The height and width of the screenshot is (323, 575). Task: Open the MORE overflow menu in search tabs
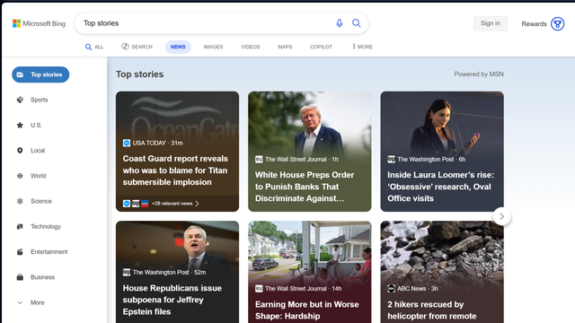[x=362, y=47]
